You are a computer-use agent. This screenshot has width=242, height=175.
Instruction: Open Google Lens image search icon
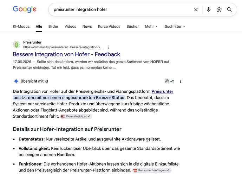[219, 9]
